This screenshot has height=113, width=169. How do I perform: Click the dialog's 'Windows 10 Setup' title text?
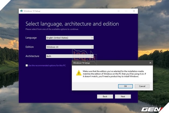81,63
